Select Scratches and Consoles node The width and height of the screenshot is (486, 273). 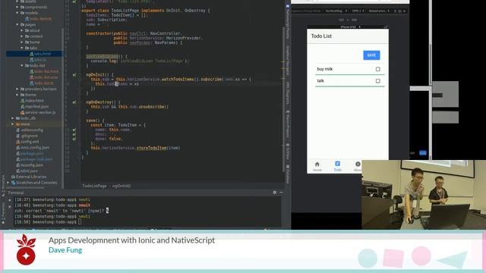pyautogui.click(x=34, y=183)
